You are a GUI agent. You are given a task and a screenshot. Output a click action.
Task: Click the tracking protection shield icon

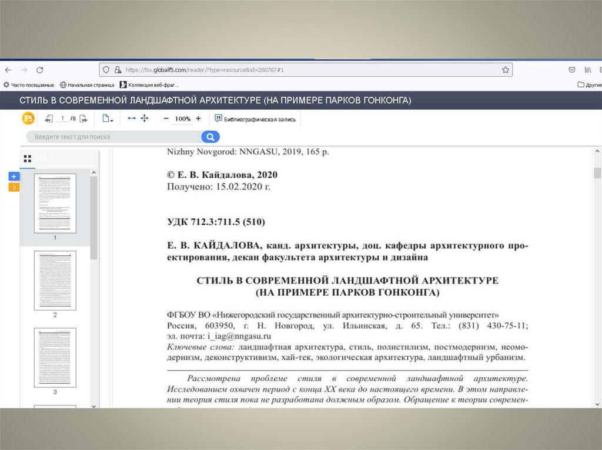tap(106, 70)
